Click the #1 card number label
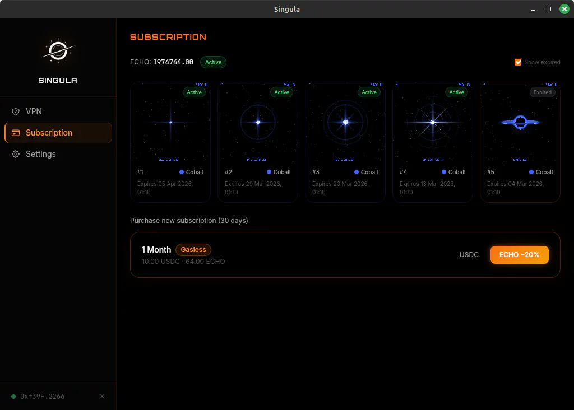Screen dimensions: 574x410 (x=141, y=172)
